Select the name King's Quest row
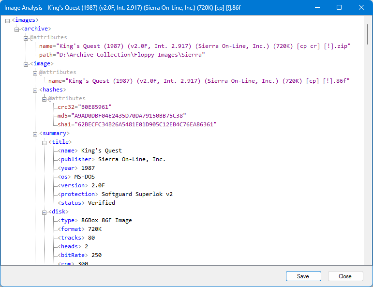Viewport: 373px width, 287px height. click(x=90, y=151)
